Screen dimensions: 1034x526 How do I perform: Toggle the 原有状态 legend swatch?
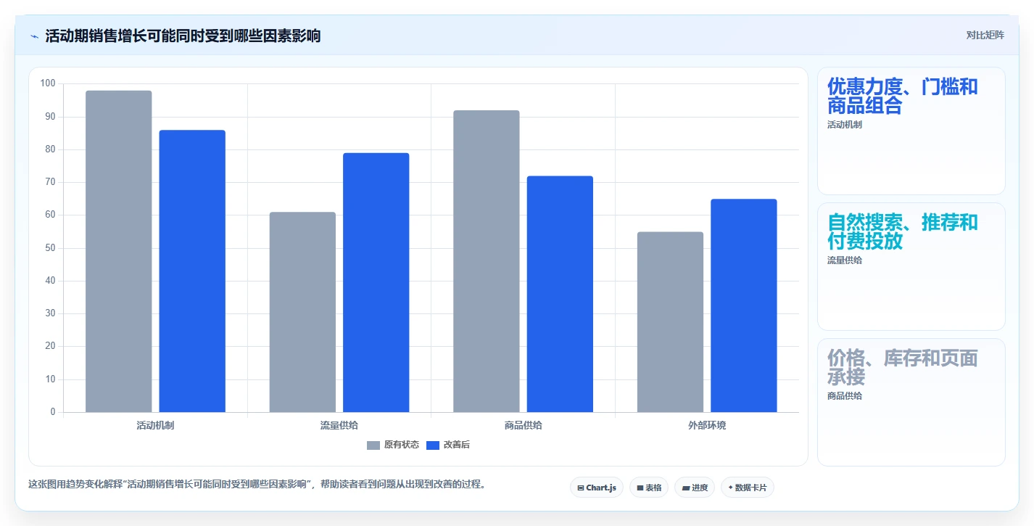(x=373, y=445)
